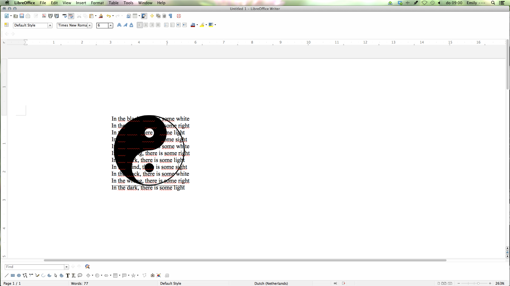Viewport: 510px width, 286px height.
Task: Select the Polygon drawing tool
Action: tap(25, 275)
